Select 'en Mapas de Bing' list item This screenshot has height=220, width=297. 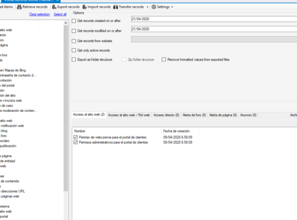pos(13,70)
